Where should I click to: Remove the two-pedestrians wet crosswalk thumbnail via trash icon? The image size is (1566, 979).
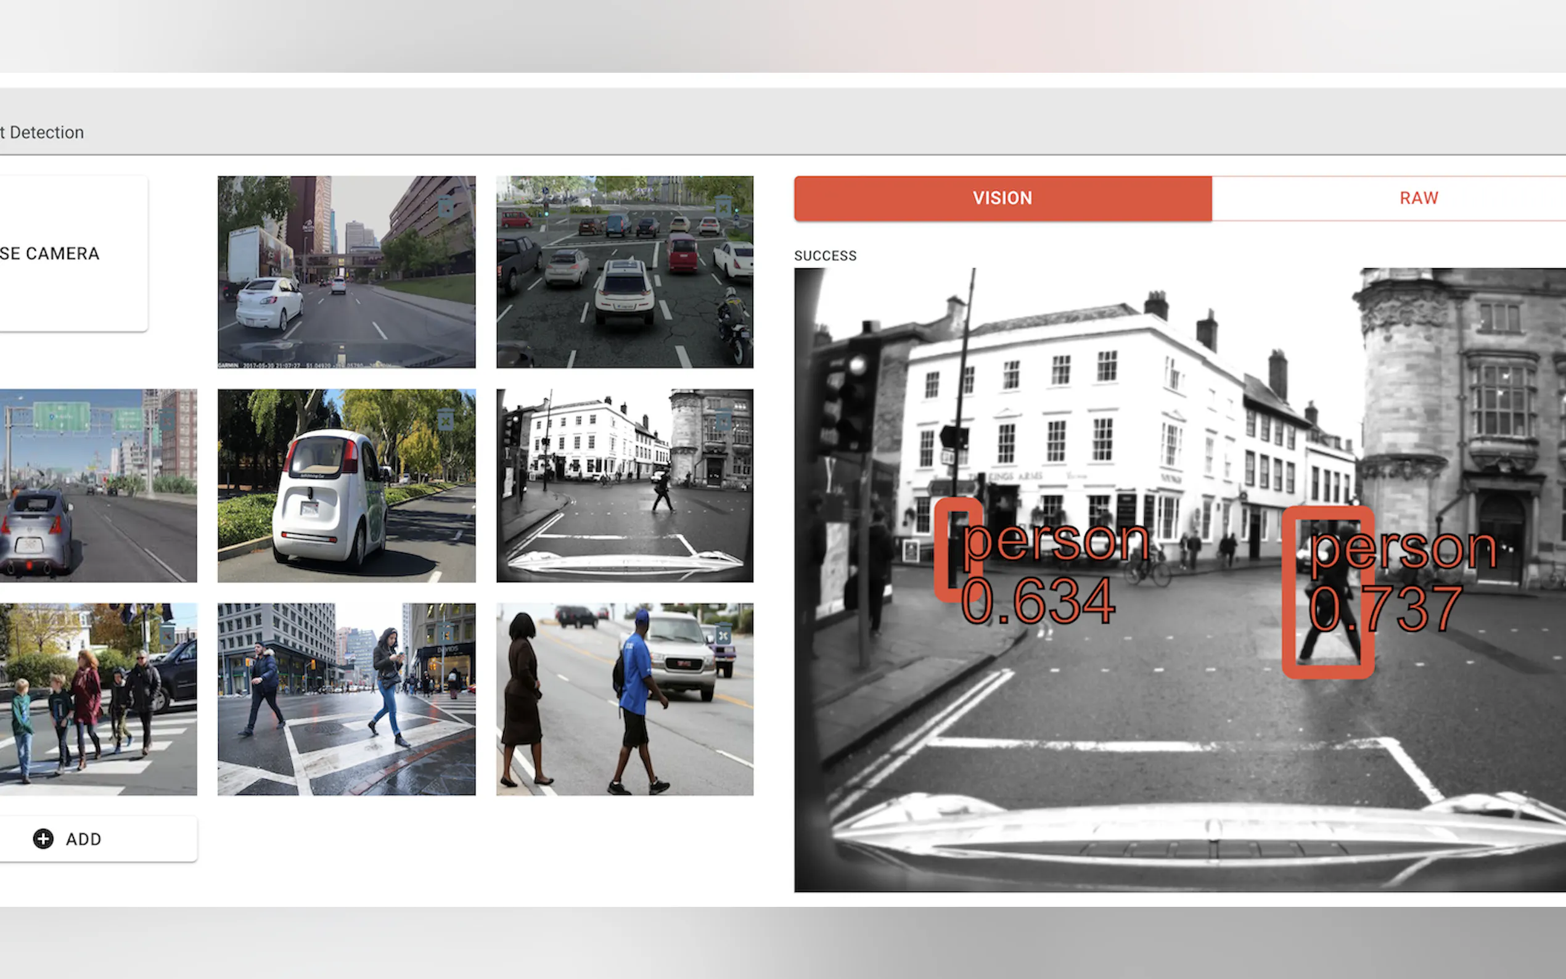[x=446, y=635]
